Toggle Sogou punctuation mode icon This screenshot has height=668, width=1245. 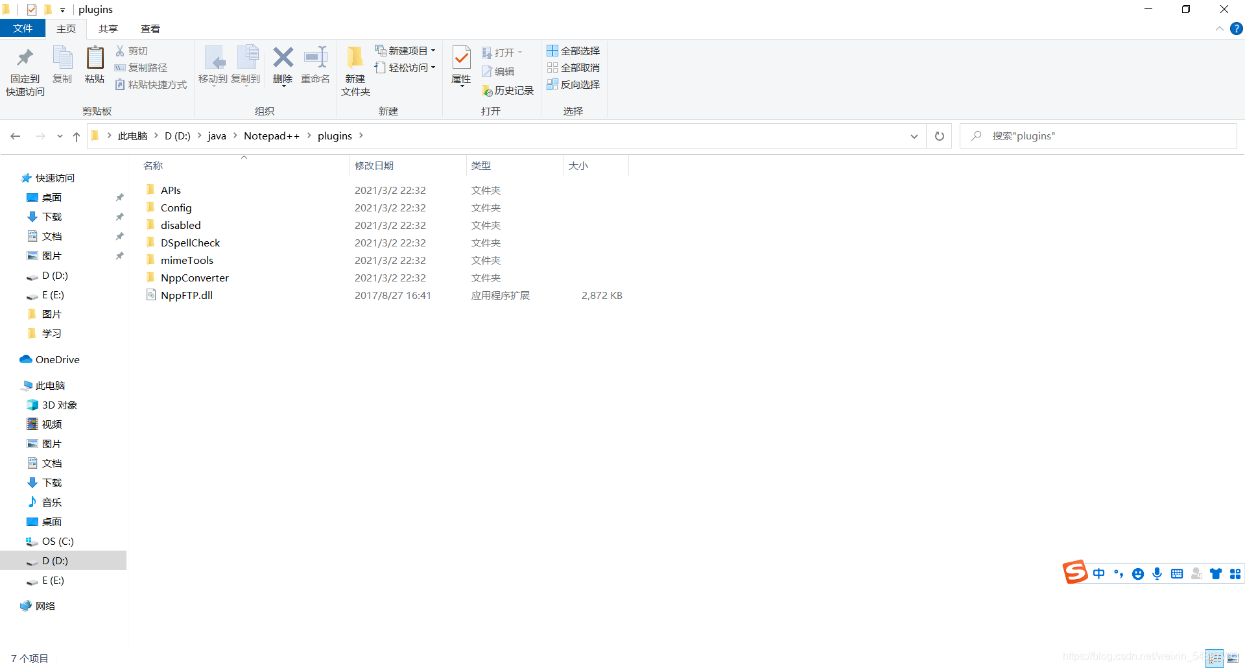[1119, 573]
